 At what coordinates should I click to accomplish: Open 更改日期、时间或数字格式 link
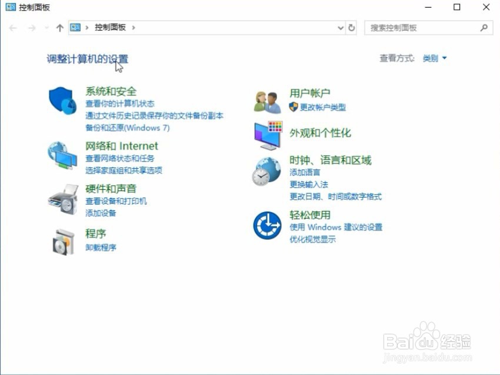coord(335,196)
